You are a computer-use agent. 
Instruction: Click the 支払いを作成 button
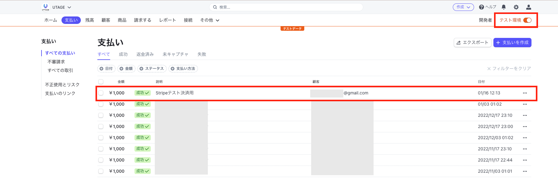pos(512,43)
